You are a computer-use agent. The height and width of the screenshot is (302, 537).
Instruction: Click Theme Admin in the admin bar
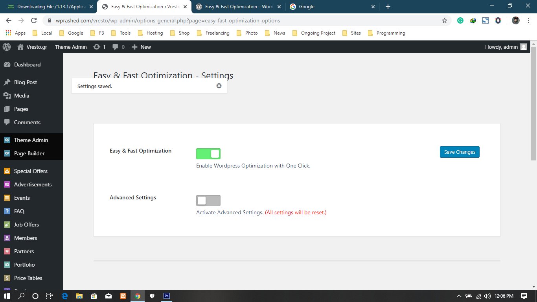pos(71,47)
